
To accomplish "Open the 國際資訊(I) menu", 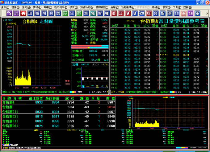I will click(x=102, y=7).
